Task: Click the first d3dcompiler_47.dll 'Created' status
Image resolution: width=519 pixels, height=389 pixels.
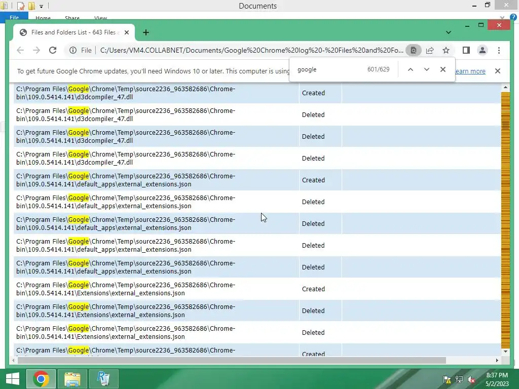Action: click(x=313, y=93)
